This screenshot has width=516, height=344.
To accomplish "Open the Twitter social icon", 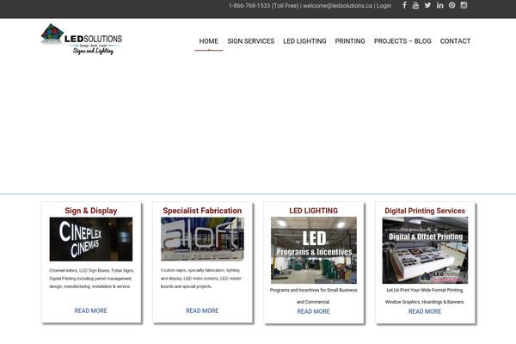I will [427, 5].
